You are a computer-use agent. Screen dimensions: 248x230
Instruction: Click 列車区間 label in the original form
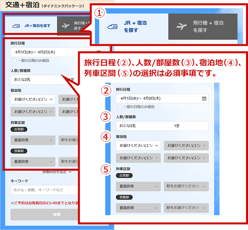pyautogui.click(x=18, y=123)
